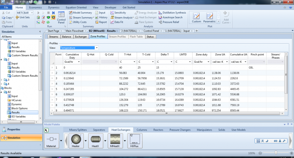Switch to the Columns palette tab
The height and width of the screenshot is (158, 294).
[x=142, y=130]
